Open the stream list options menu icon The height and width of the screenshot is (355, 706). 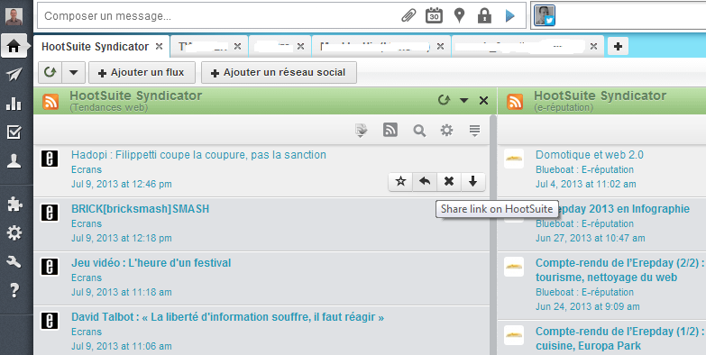pos(474,131)
